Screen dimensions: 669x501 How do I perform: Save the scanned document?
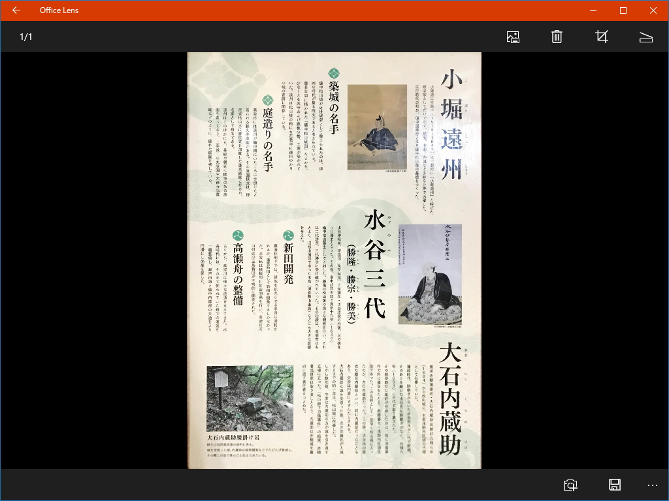[614, 485]
